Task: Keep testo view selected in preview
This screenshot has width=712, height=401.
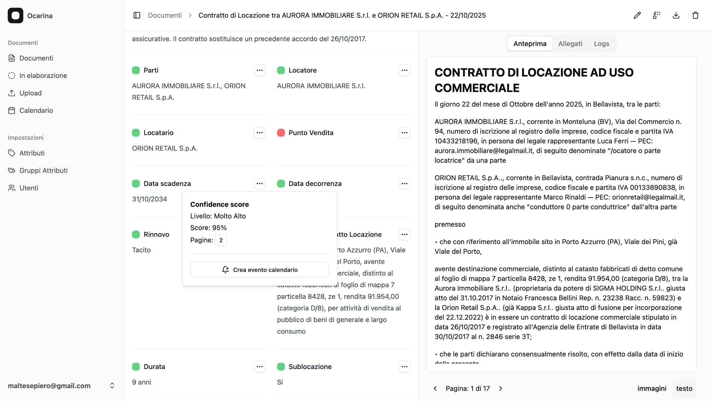Action: (x=684, y=388)
